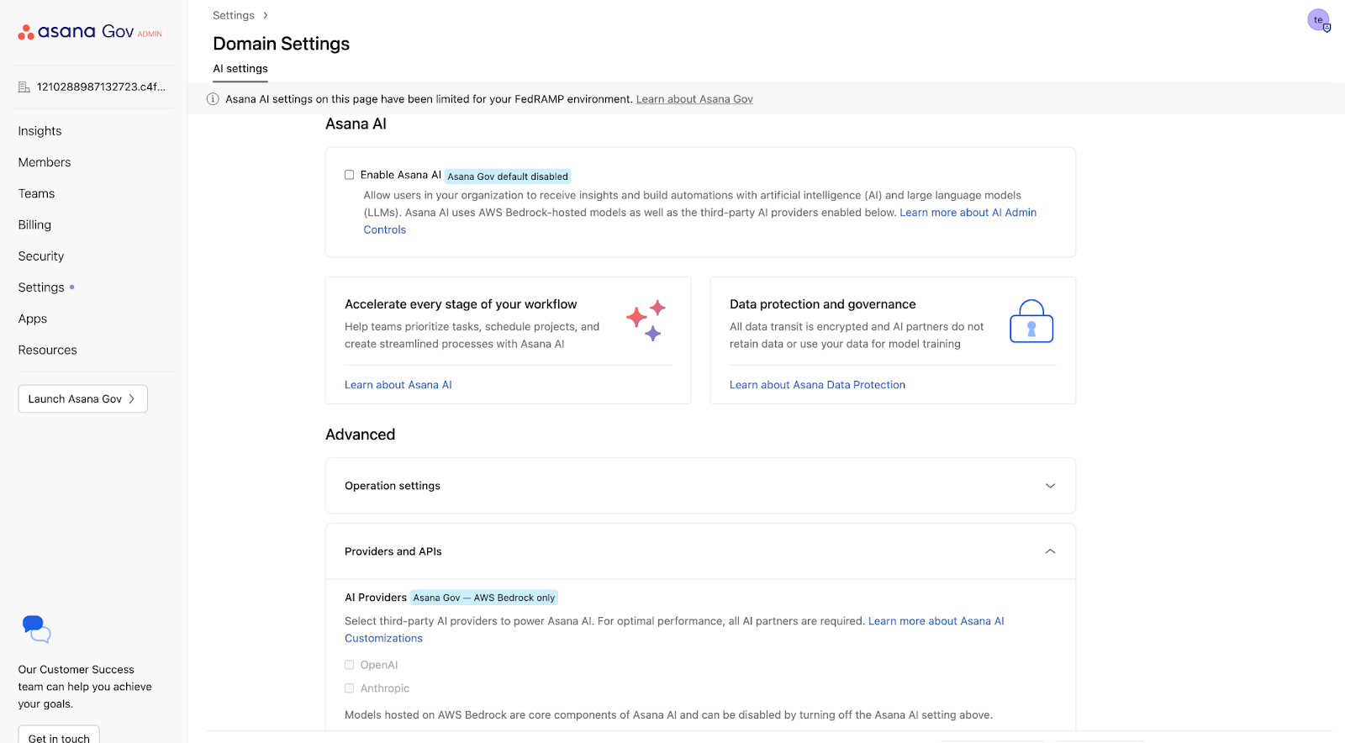The image size is (1345, 743).
Task: Click the Settings breadcrumb chevron
Action: point(266,15)
